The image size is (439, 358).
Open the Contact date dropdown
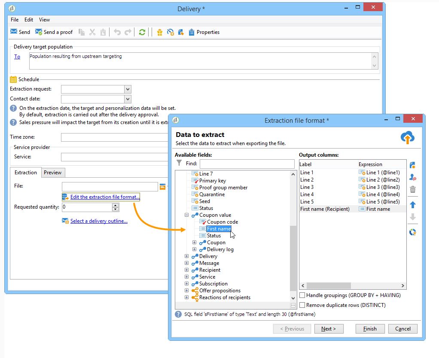tap(128, 99)
